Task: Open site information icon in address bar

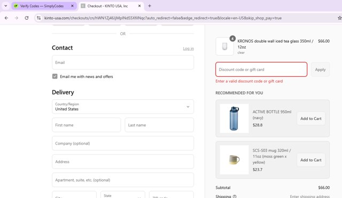Action: click(x=39, y=18)
